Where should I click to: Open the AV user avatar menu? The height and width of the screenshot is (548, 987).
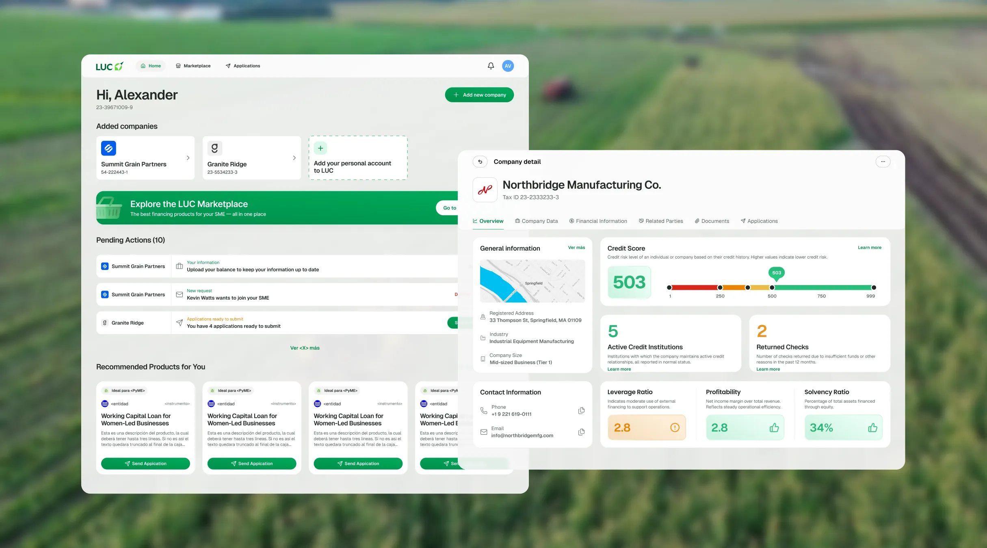[508, 66]
